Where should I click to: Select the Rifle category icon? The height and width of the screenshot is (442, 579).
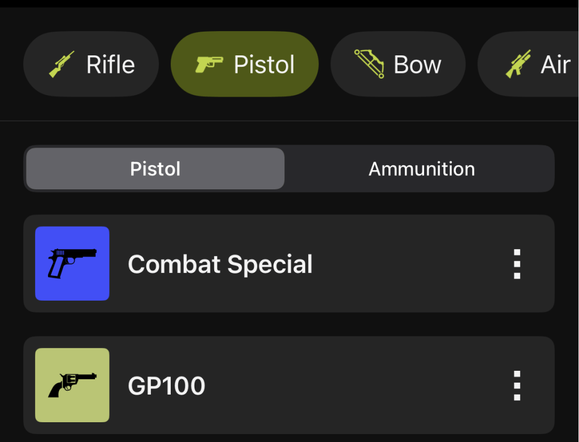click(61, 64)
